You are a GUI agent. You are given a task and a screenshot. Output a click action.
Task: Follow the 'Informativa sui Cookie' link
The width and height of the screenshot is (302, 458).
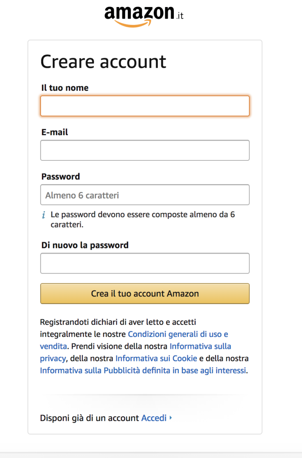pos(156,359)
